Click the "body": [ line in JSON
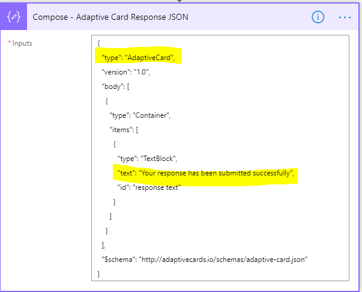 click(x=116, y=86)
